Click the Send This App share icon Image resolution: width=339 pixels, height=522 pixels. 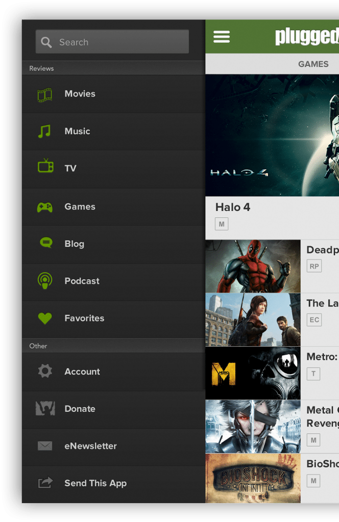click(45, 482)
